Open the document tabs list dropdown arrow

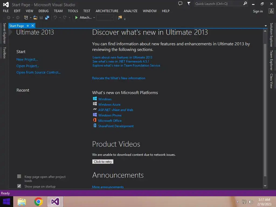265,26
